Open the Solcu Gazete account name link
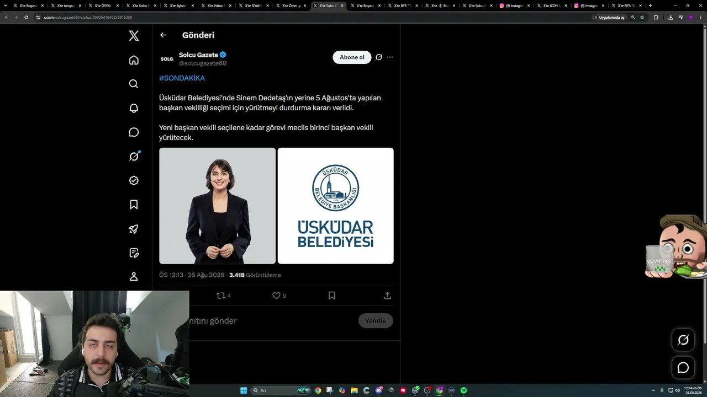The width and height of the screenshot is (707, 397). point(198,55)
